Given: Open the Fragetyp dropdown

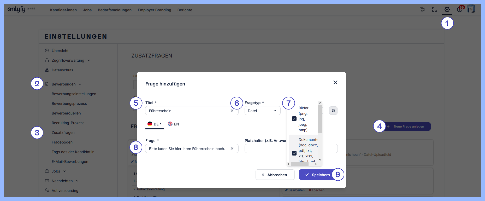Looking at the screenshot, I should 262,111.
